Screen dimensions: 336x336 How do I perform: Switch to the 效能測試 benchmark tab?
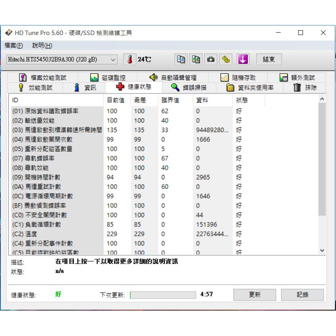[x=35, y=87]
